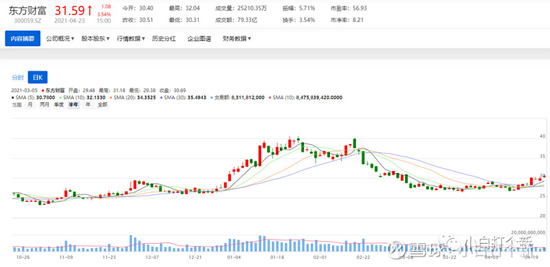Click the price change value 1.08
Screen dimensions: 550x267
point(106,7)
